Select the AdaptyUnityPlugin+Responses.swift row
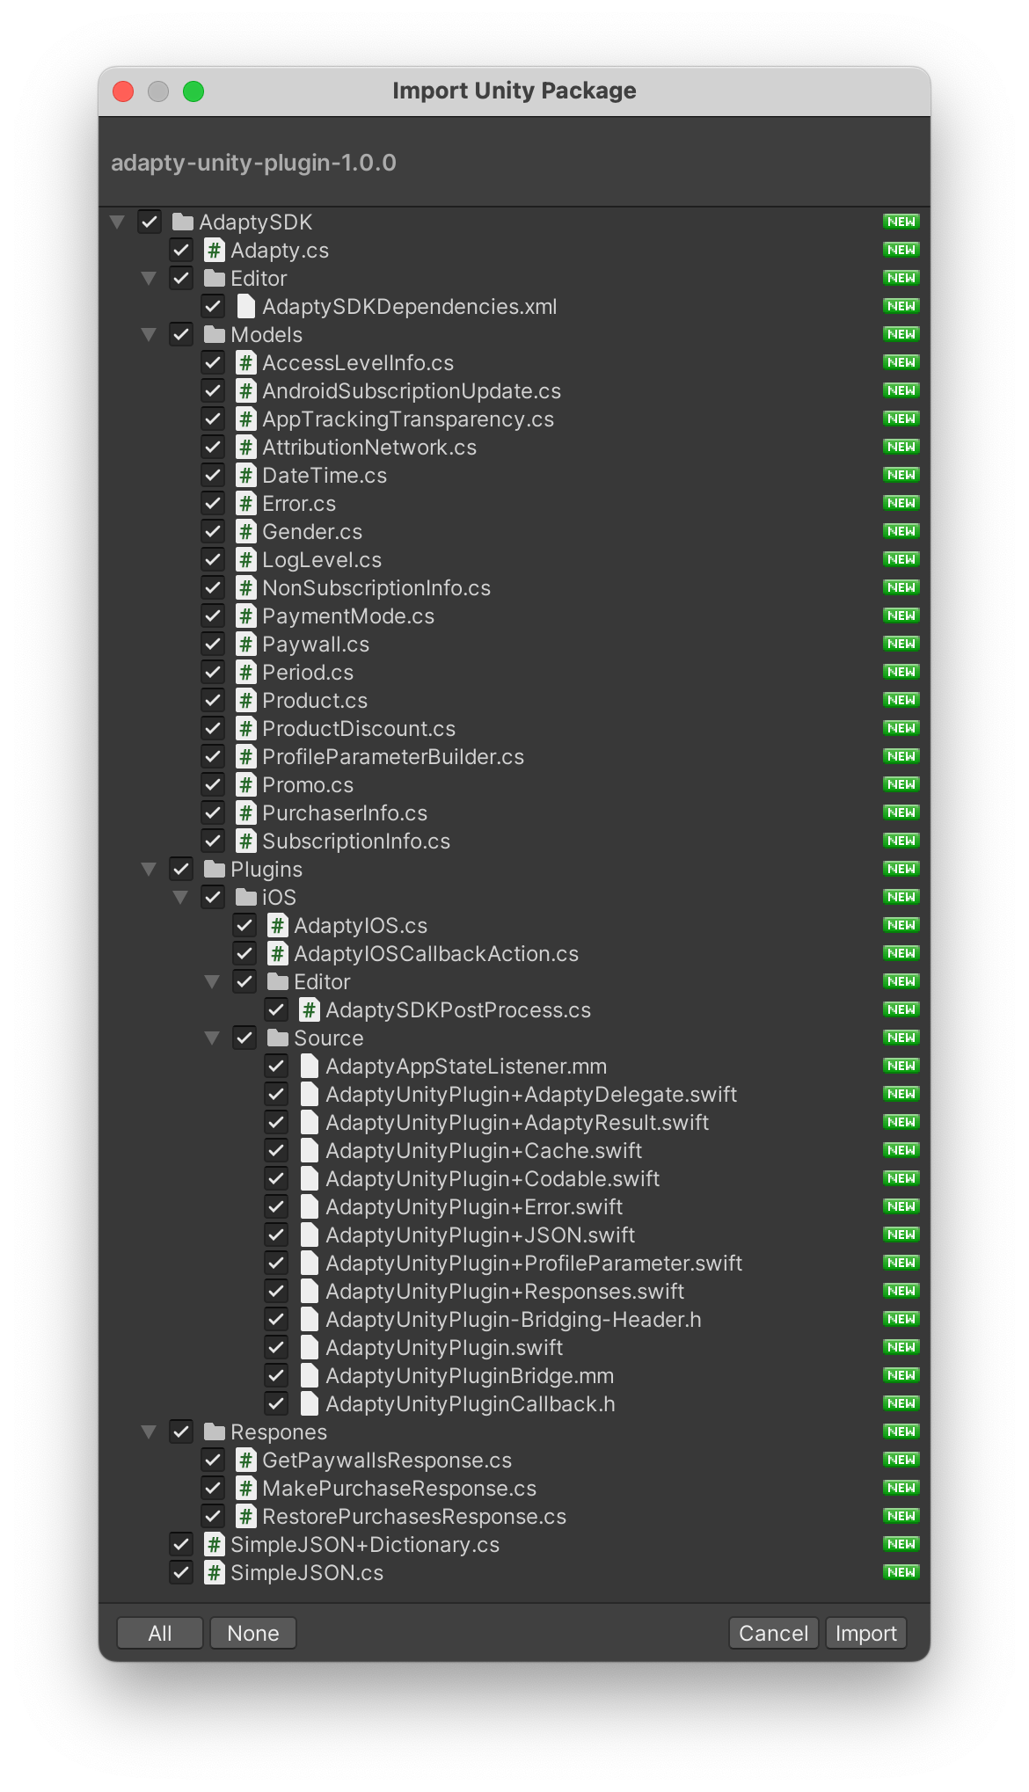 coord(514,1291)
